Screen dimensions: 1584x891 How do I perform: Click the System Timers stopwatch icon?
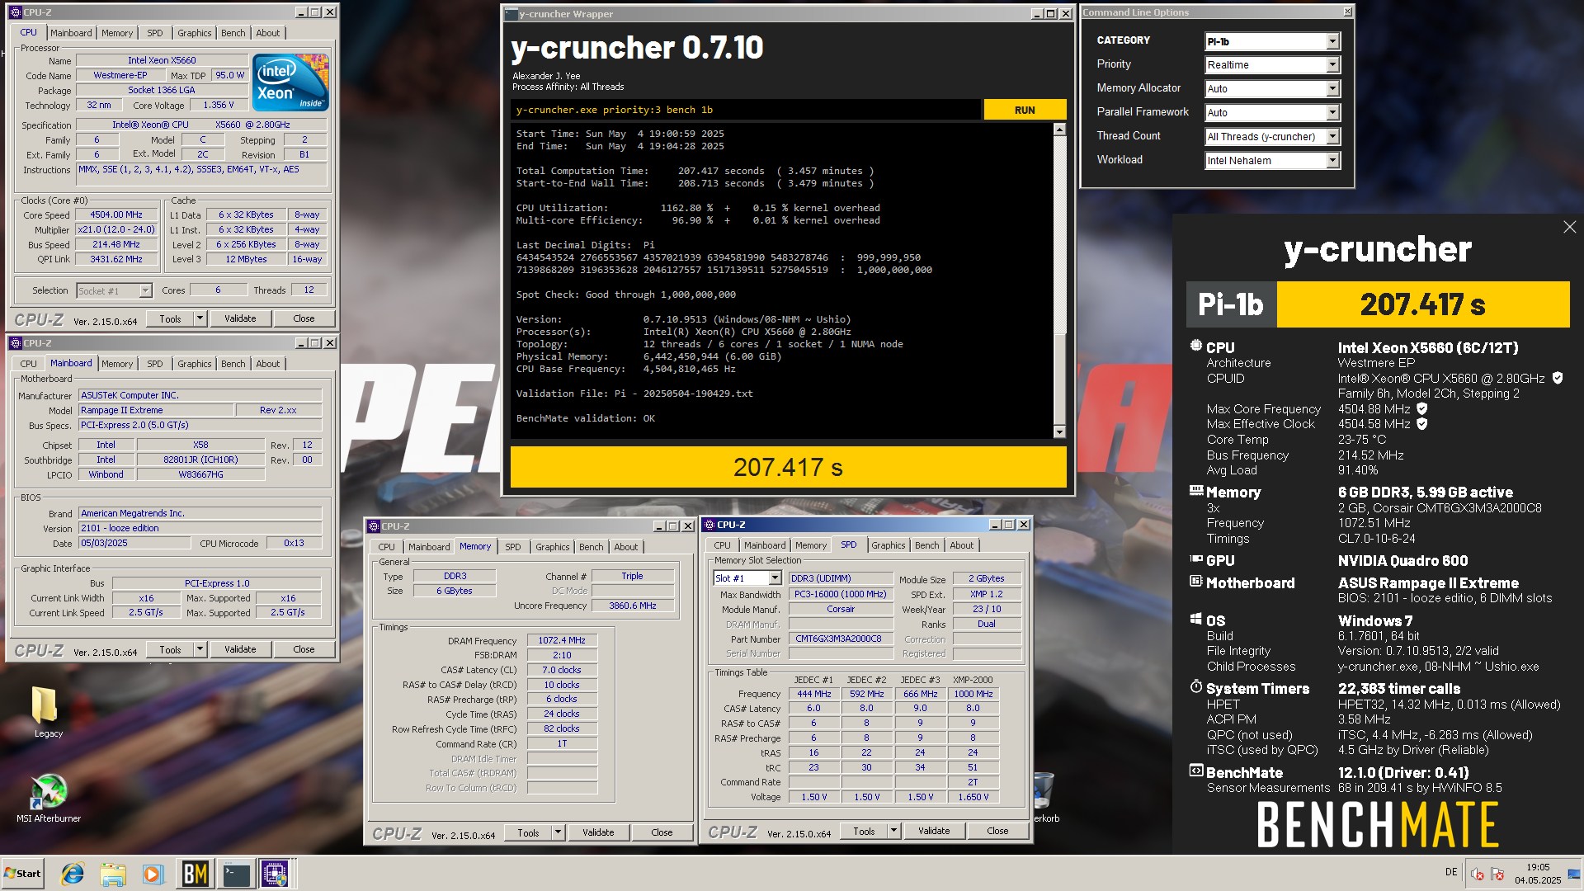tap(1195, 686)
